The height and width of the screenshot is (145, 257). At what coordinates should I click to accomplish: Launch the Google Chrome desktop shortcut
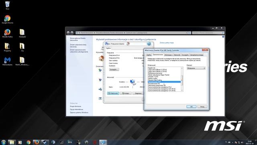coord(7,19)
